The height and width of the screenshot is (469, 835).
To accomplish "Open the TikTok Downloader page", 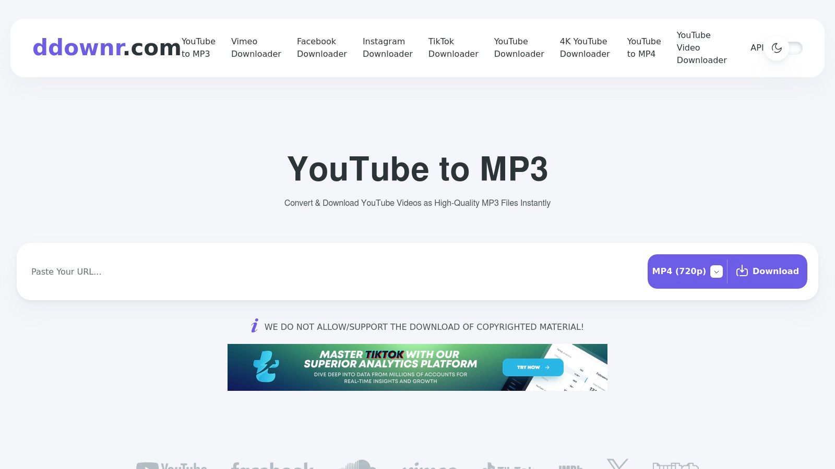I will pos(453,47).
